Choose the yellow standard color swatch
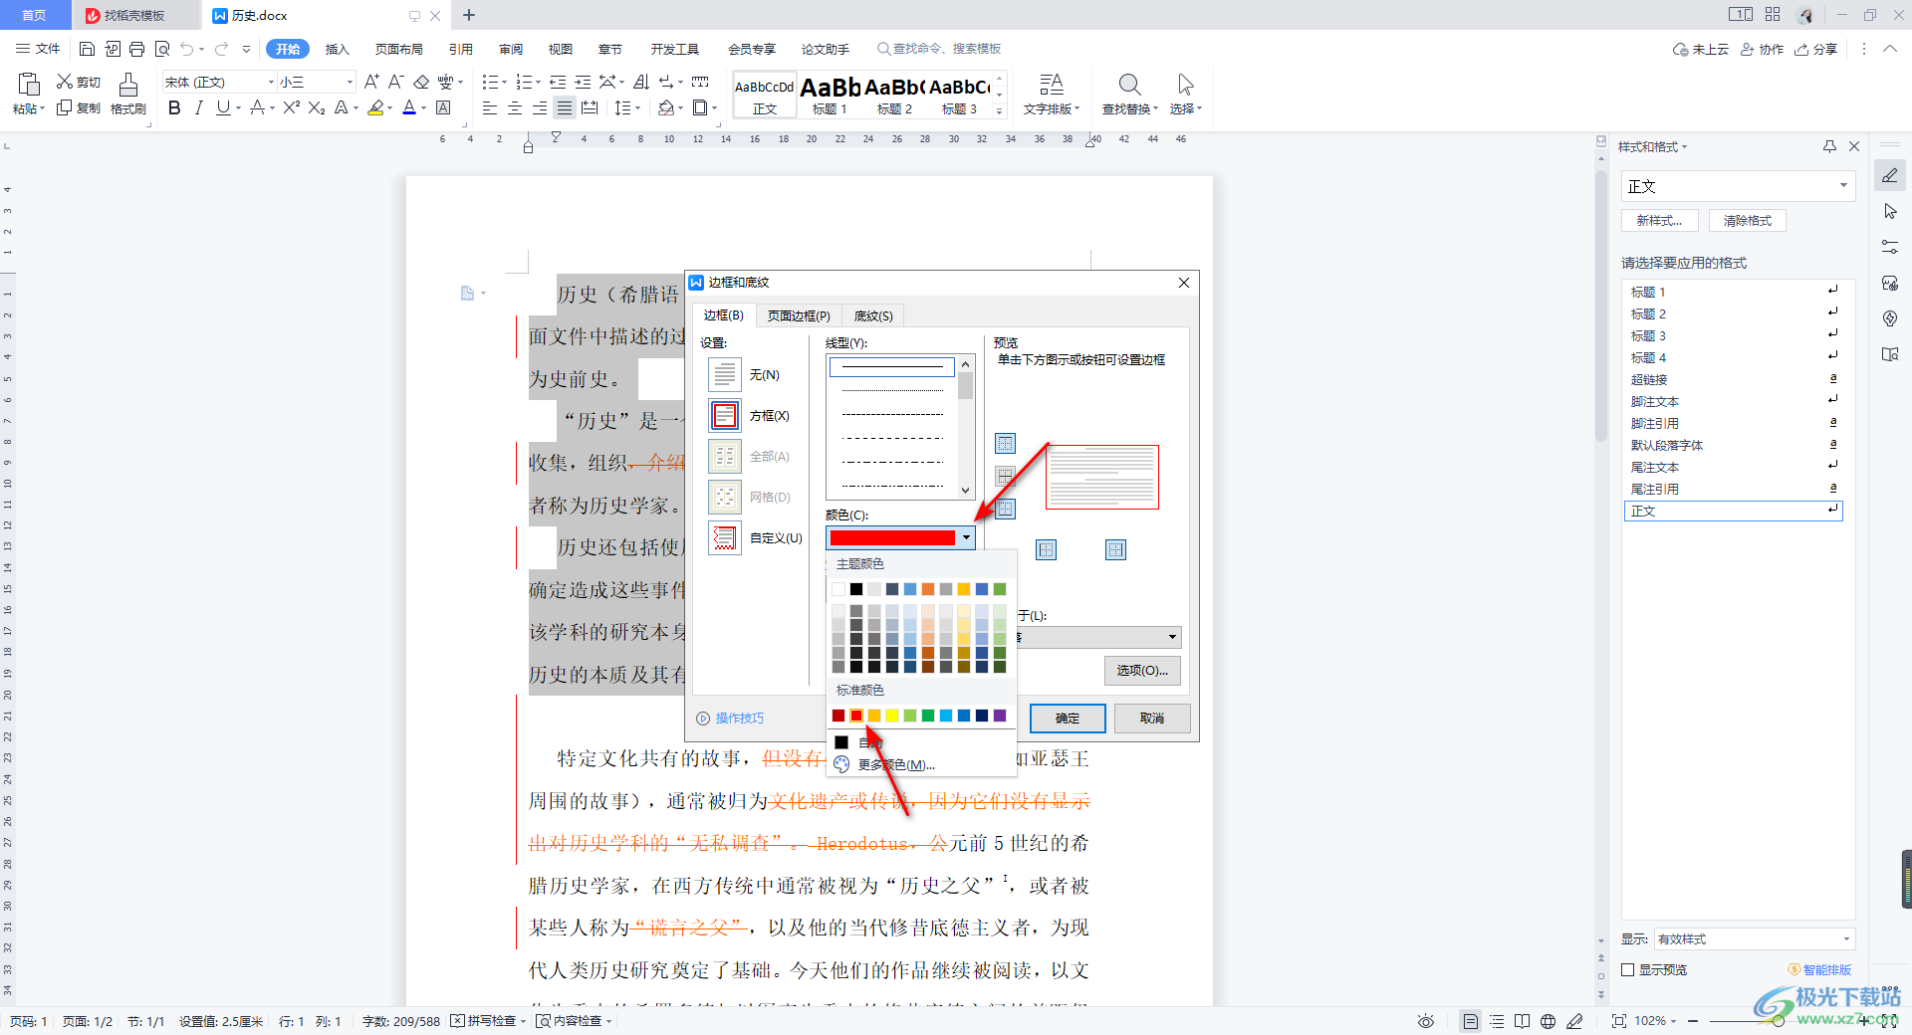The width and height of the screenshot is (1912, 1035). (x=892, y=716)
